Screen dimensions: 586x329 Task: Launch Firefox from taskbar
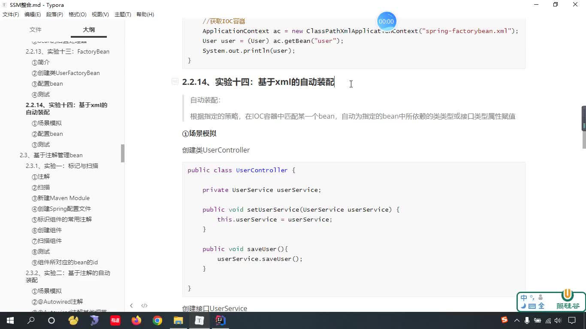click(x=136, y=320)
